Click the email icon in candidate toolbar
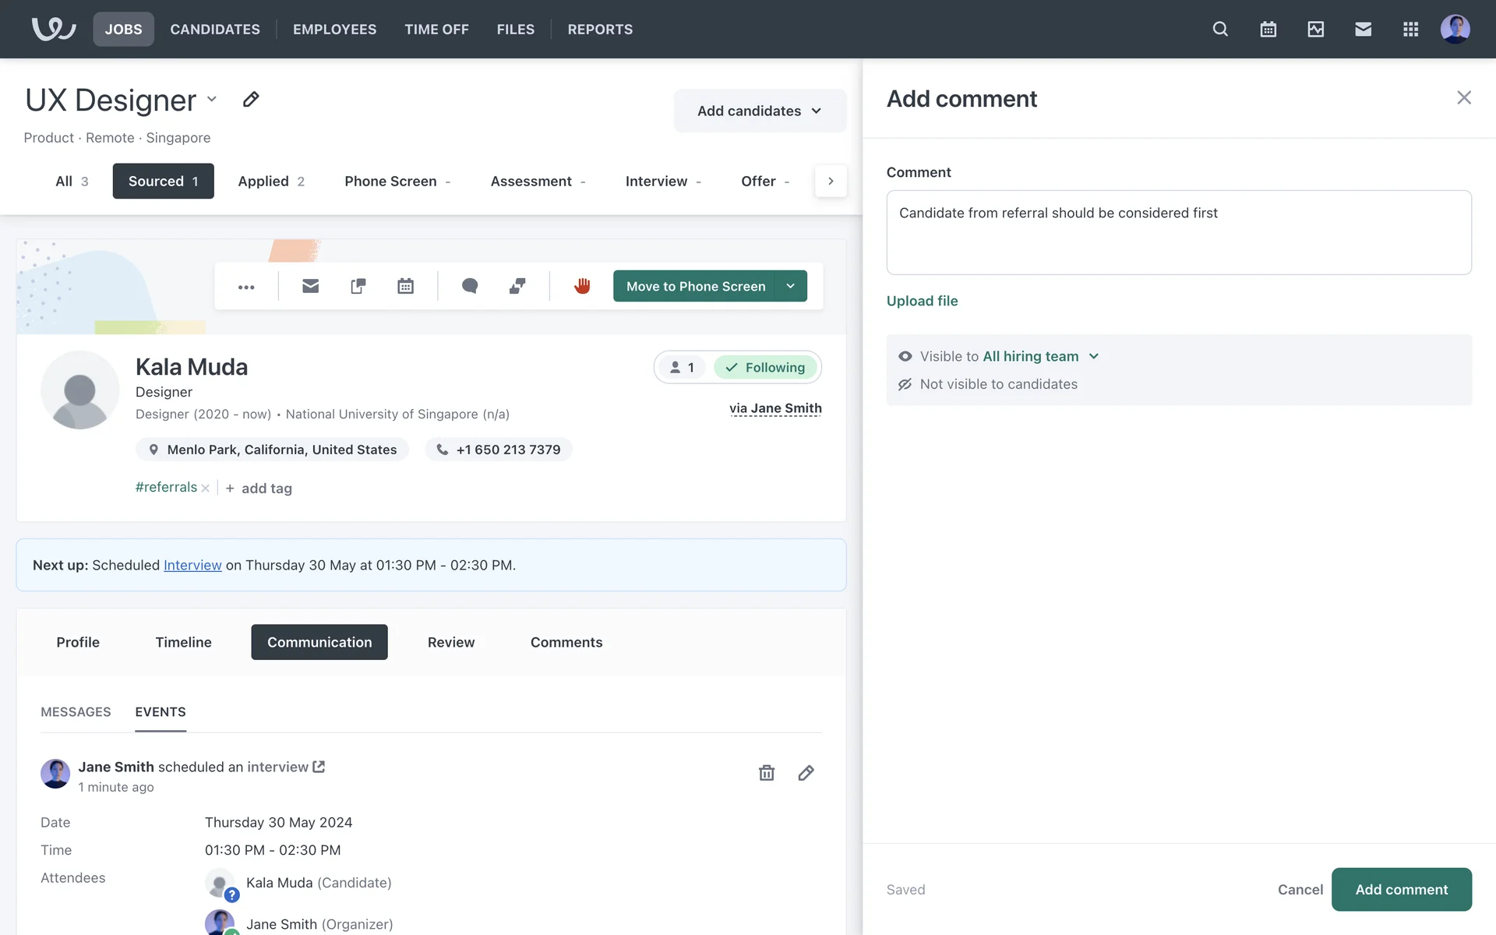The height and width of the screenshot is (935, 1496). click(310, 286)
